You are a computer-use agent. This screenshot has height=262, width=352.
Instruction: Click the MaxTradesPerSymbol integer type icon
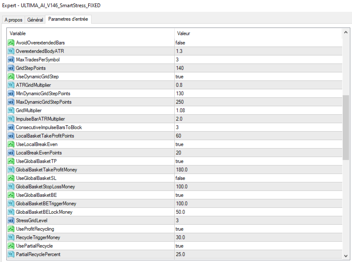coord(11,60)
